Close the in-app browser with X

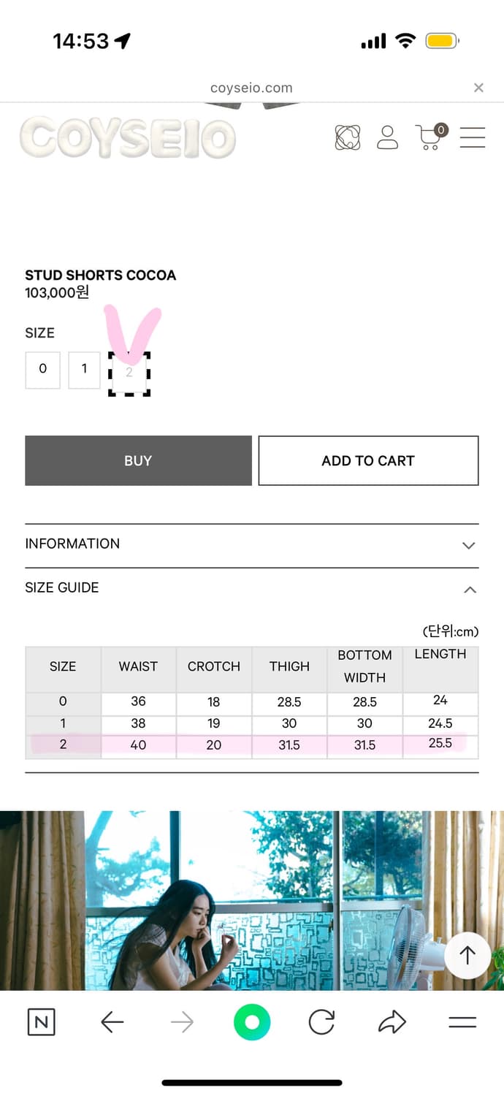point(478,88)
